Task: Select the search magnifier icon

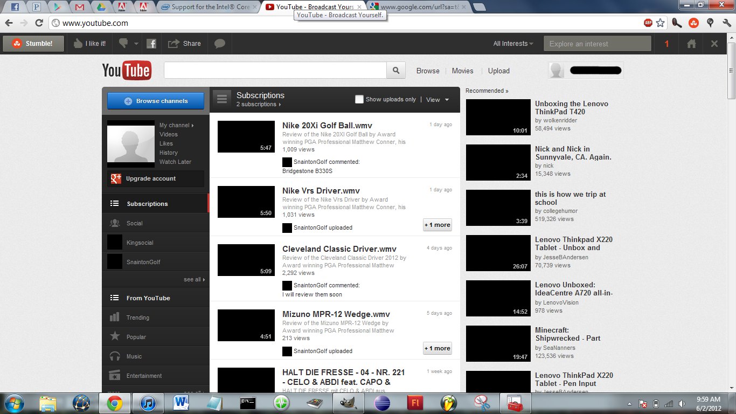Action: pyautogui.click(x=395, y=70)
